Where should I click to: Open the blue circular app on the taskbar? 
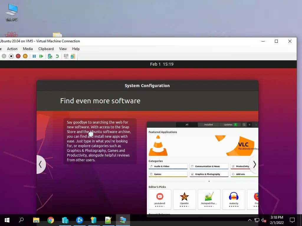(x=80, y=220)
